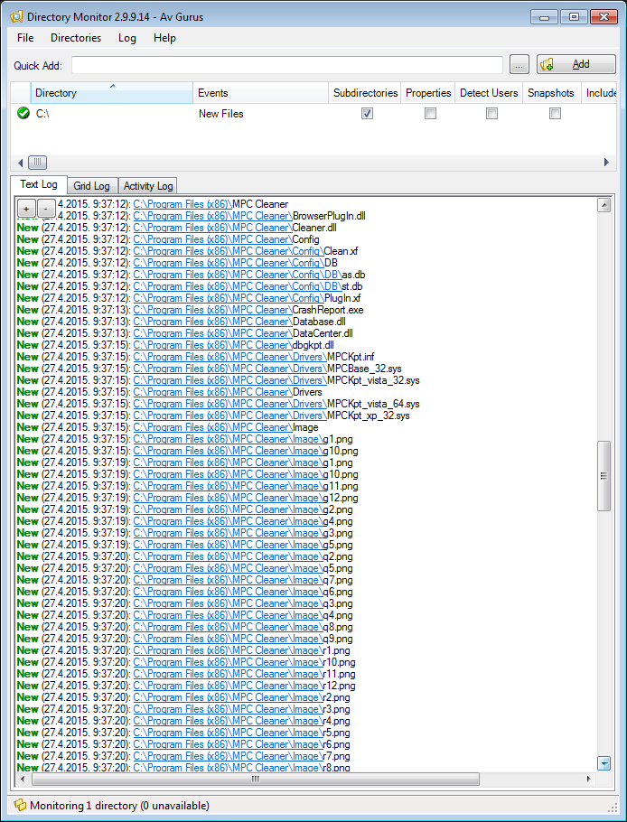Click the PlugIn.xf file name text
The image size is (627, 822).
(x=342, y=298)
